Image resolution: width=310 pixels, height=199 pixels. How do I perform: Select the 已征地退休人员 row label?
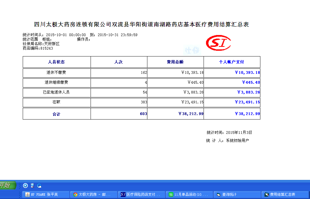point(56,92)
